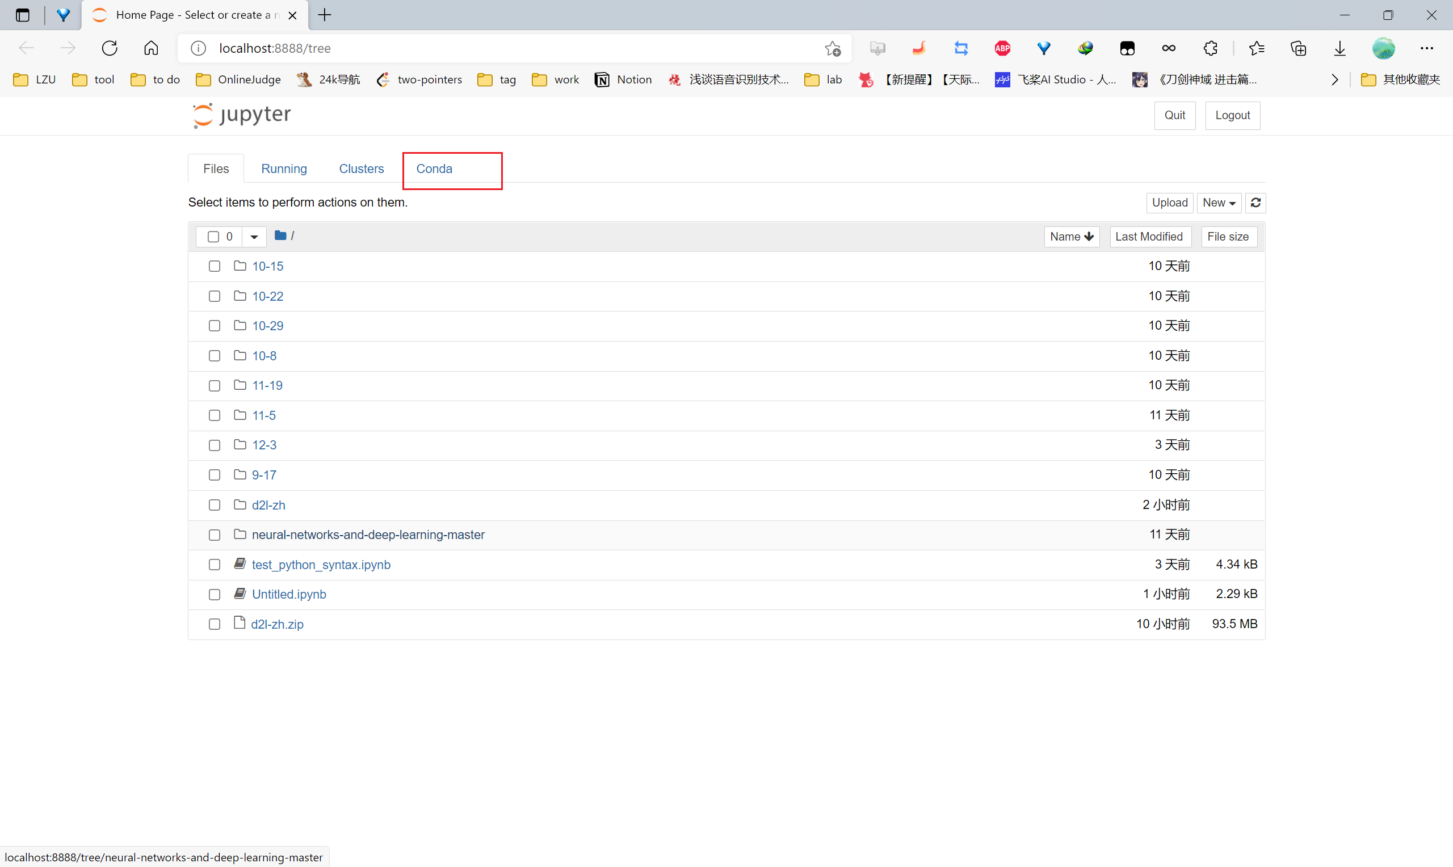The image size is (1453, 867).
Task: Check the box for d2l-zh.zip
Action: [x=215, y=624]
